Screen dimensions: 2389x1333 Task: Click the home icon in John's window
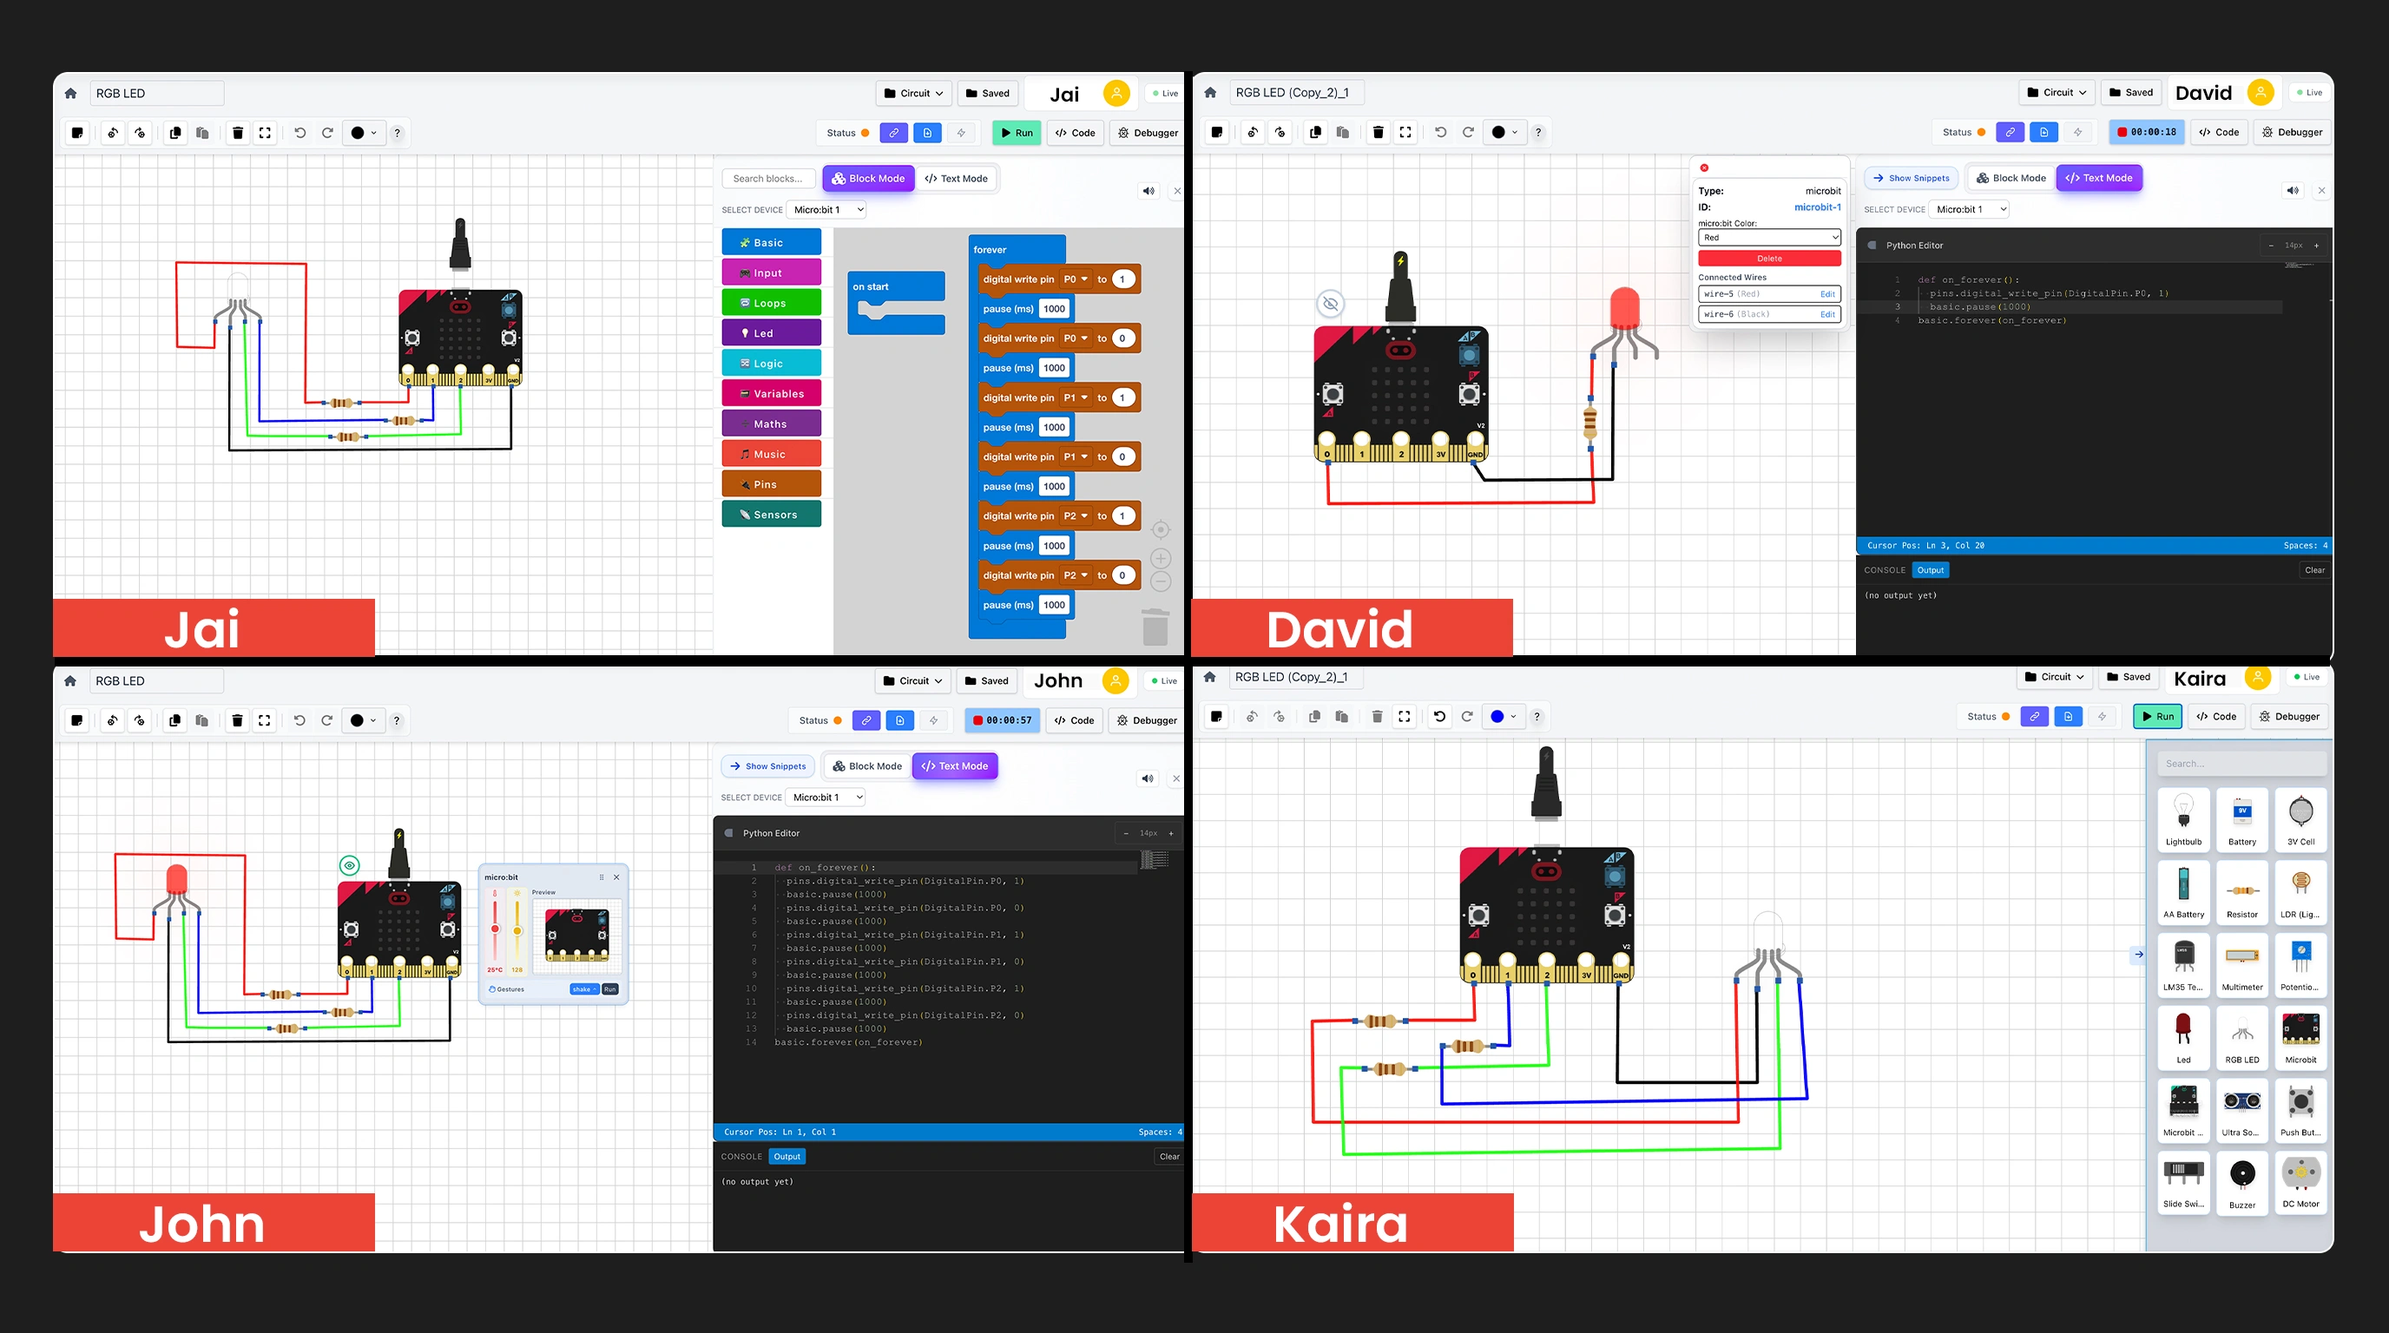click(70, 680)
